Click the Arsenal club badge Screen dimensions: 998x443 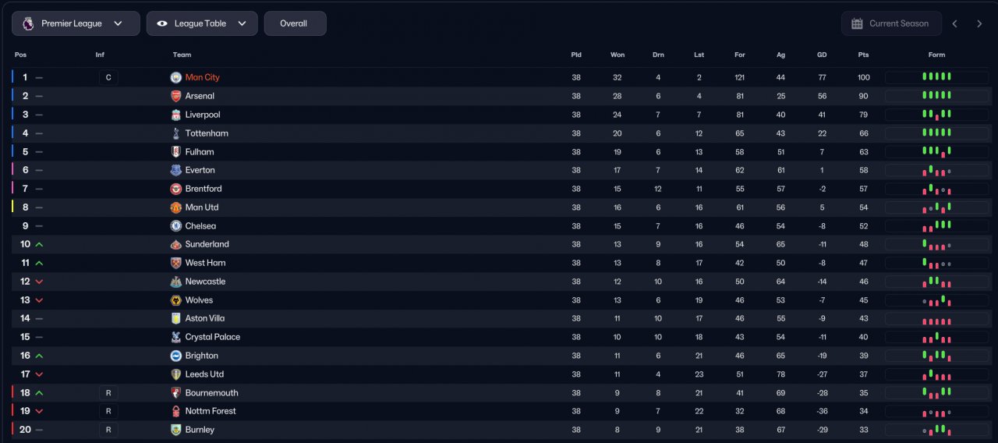point(175,96)
